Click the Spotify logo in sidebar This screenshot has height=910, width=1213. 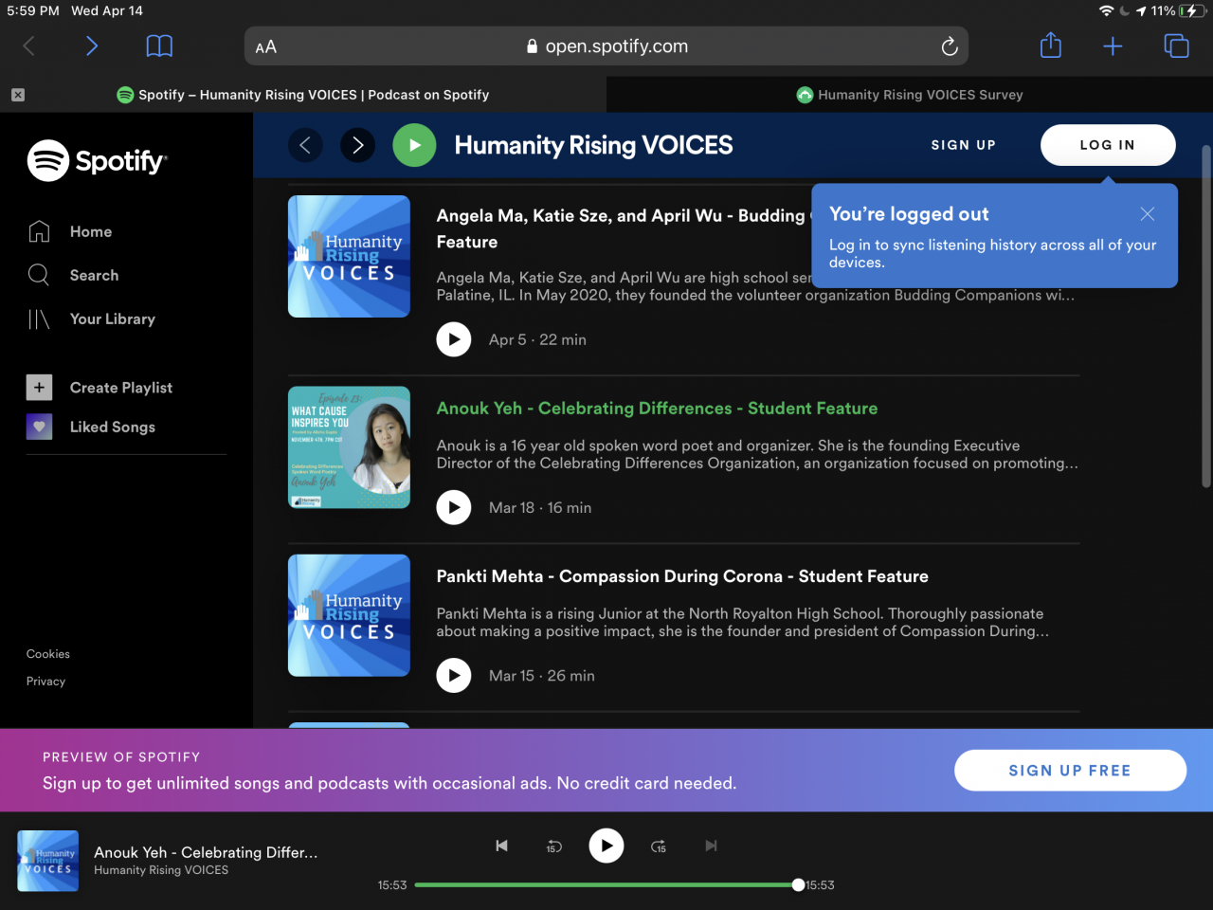97,161
